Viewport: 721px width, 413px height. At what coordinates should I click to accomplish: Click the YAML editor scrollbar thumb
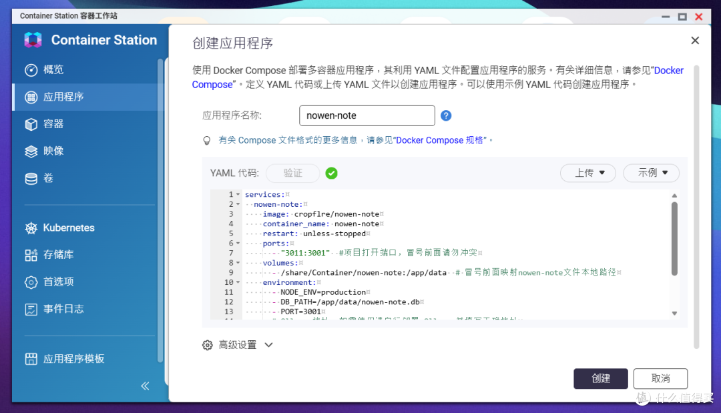click(x=674, y=239)
